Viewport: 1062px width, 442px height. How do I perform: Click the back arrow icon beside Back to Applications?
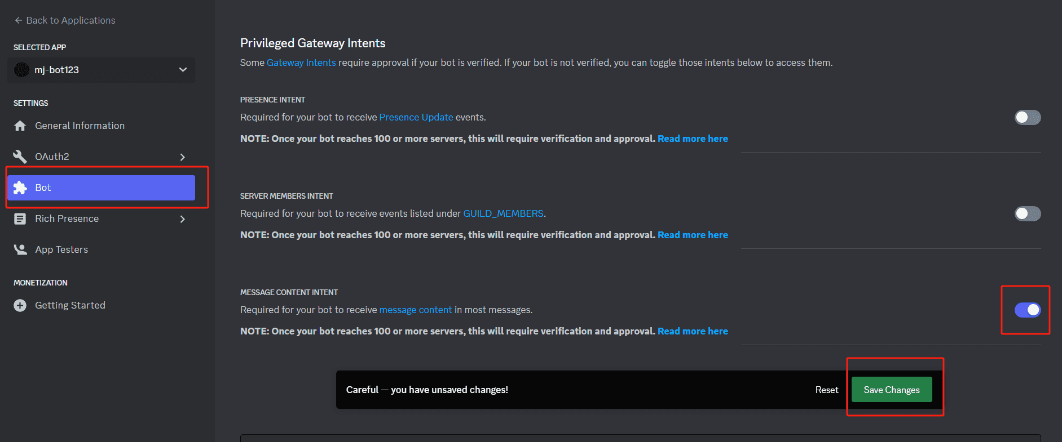[19, 20]
